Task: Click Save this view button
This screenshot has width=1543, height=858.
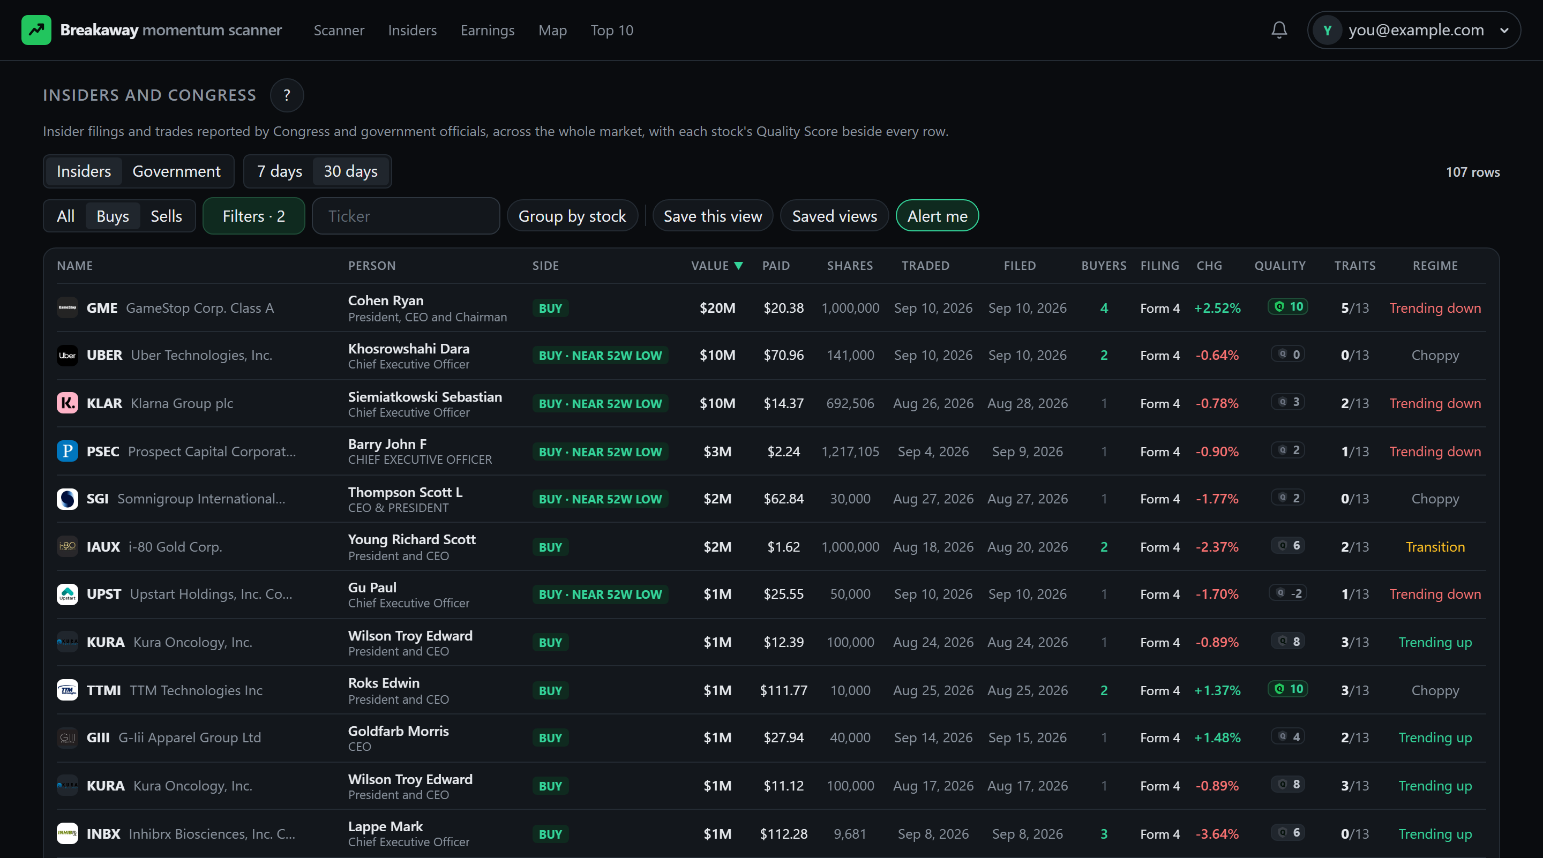Action: click(713, 216)
